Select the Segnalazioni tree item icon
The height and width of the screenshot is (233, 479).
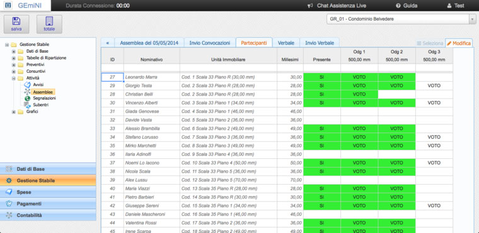(x=27, y=99)
